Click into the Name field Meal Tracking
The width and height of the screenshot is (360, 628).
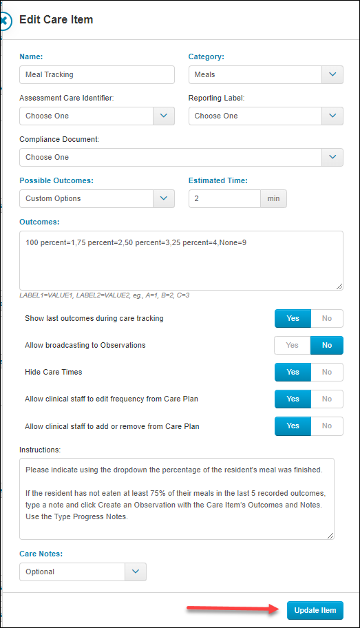[x=97, y=74]
